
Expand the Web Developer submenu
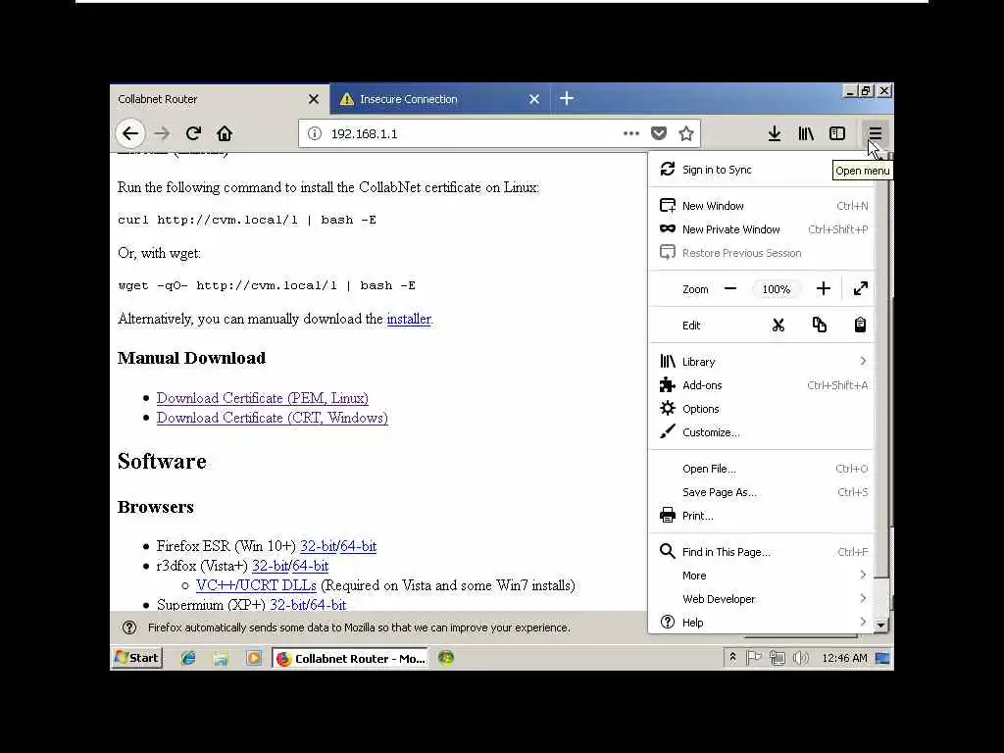point(762,599)
